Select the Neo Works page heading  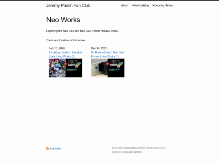(x=63, y=20)
